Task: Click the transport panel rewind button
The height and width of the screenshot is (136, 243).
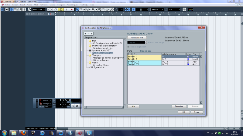Action: tap(77, 106)
